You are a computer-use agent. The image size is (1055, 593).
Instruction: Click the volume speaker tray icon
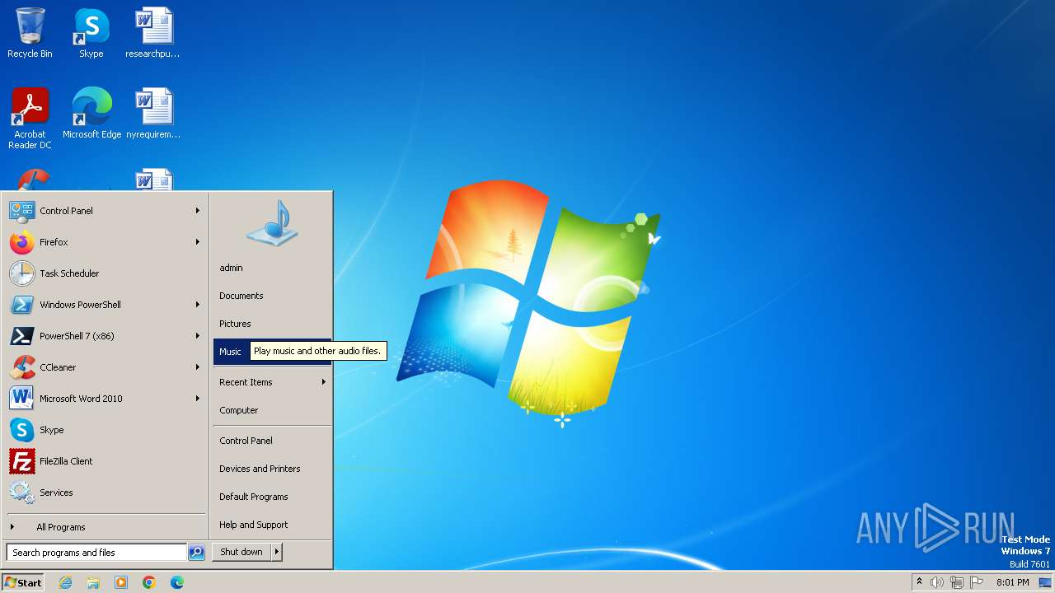(x=937, y=582)
